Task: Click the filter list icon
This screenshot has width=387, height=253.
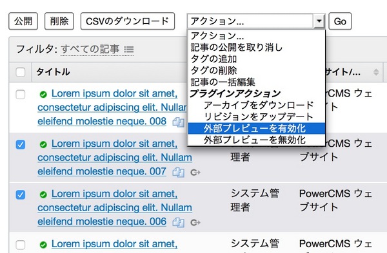Action: pyautogui.click(x=129, y=50)
